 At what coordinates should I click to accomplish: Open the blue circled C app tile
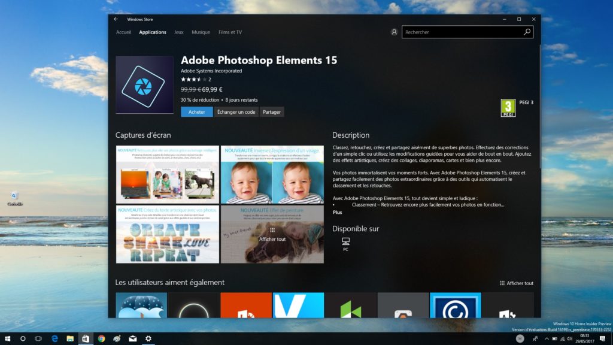(x=456, y=305)
